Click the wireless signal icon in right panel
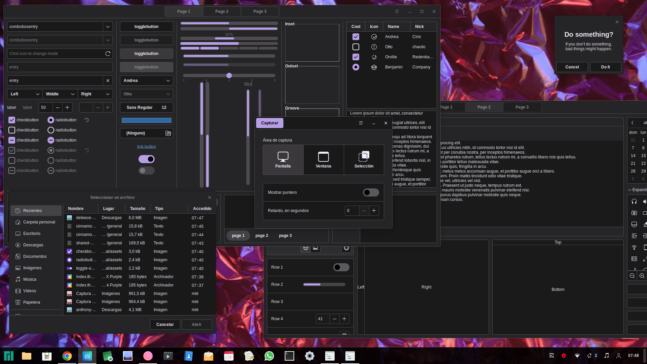Image resolution: width=647 pixels, height=364 pixels. (634, 247)
